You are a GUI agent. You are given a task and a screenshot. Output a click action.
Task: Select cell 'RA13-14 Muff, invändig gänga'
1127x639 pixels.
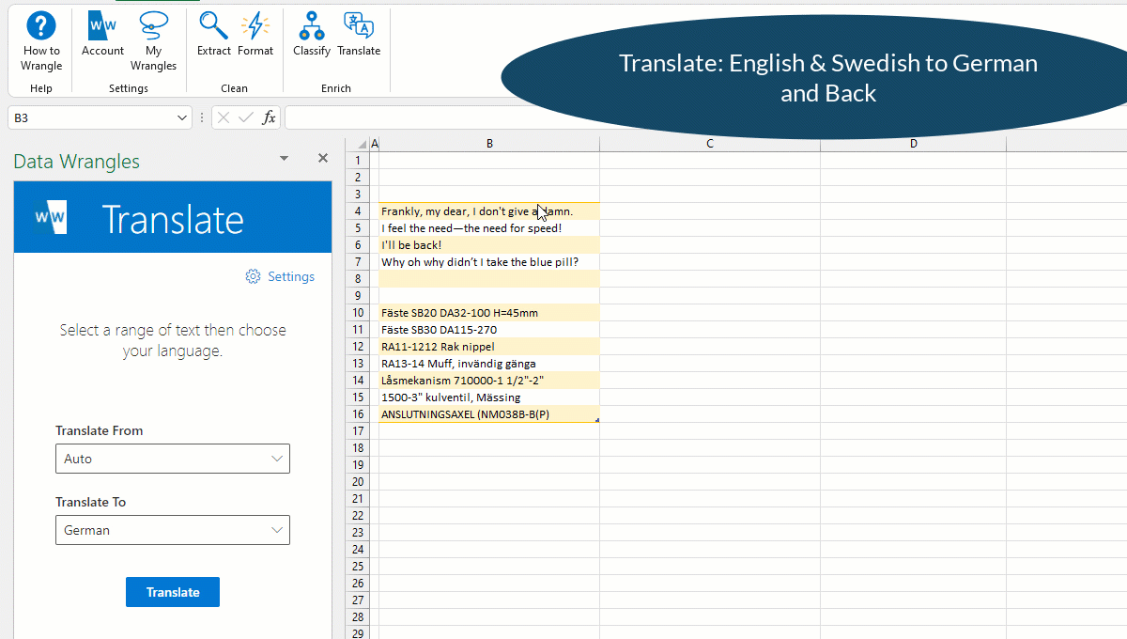pos(489,364)
